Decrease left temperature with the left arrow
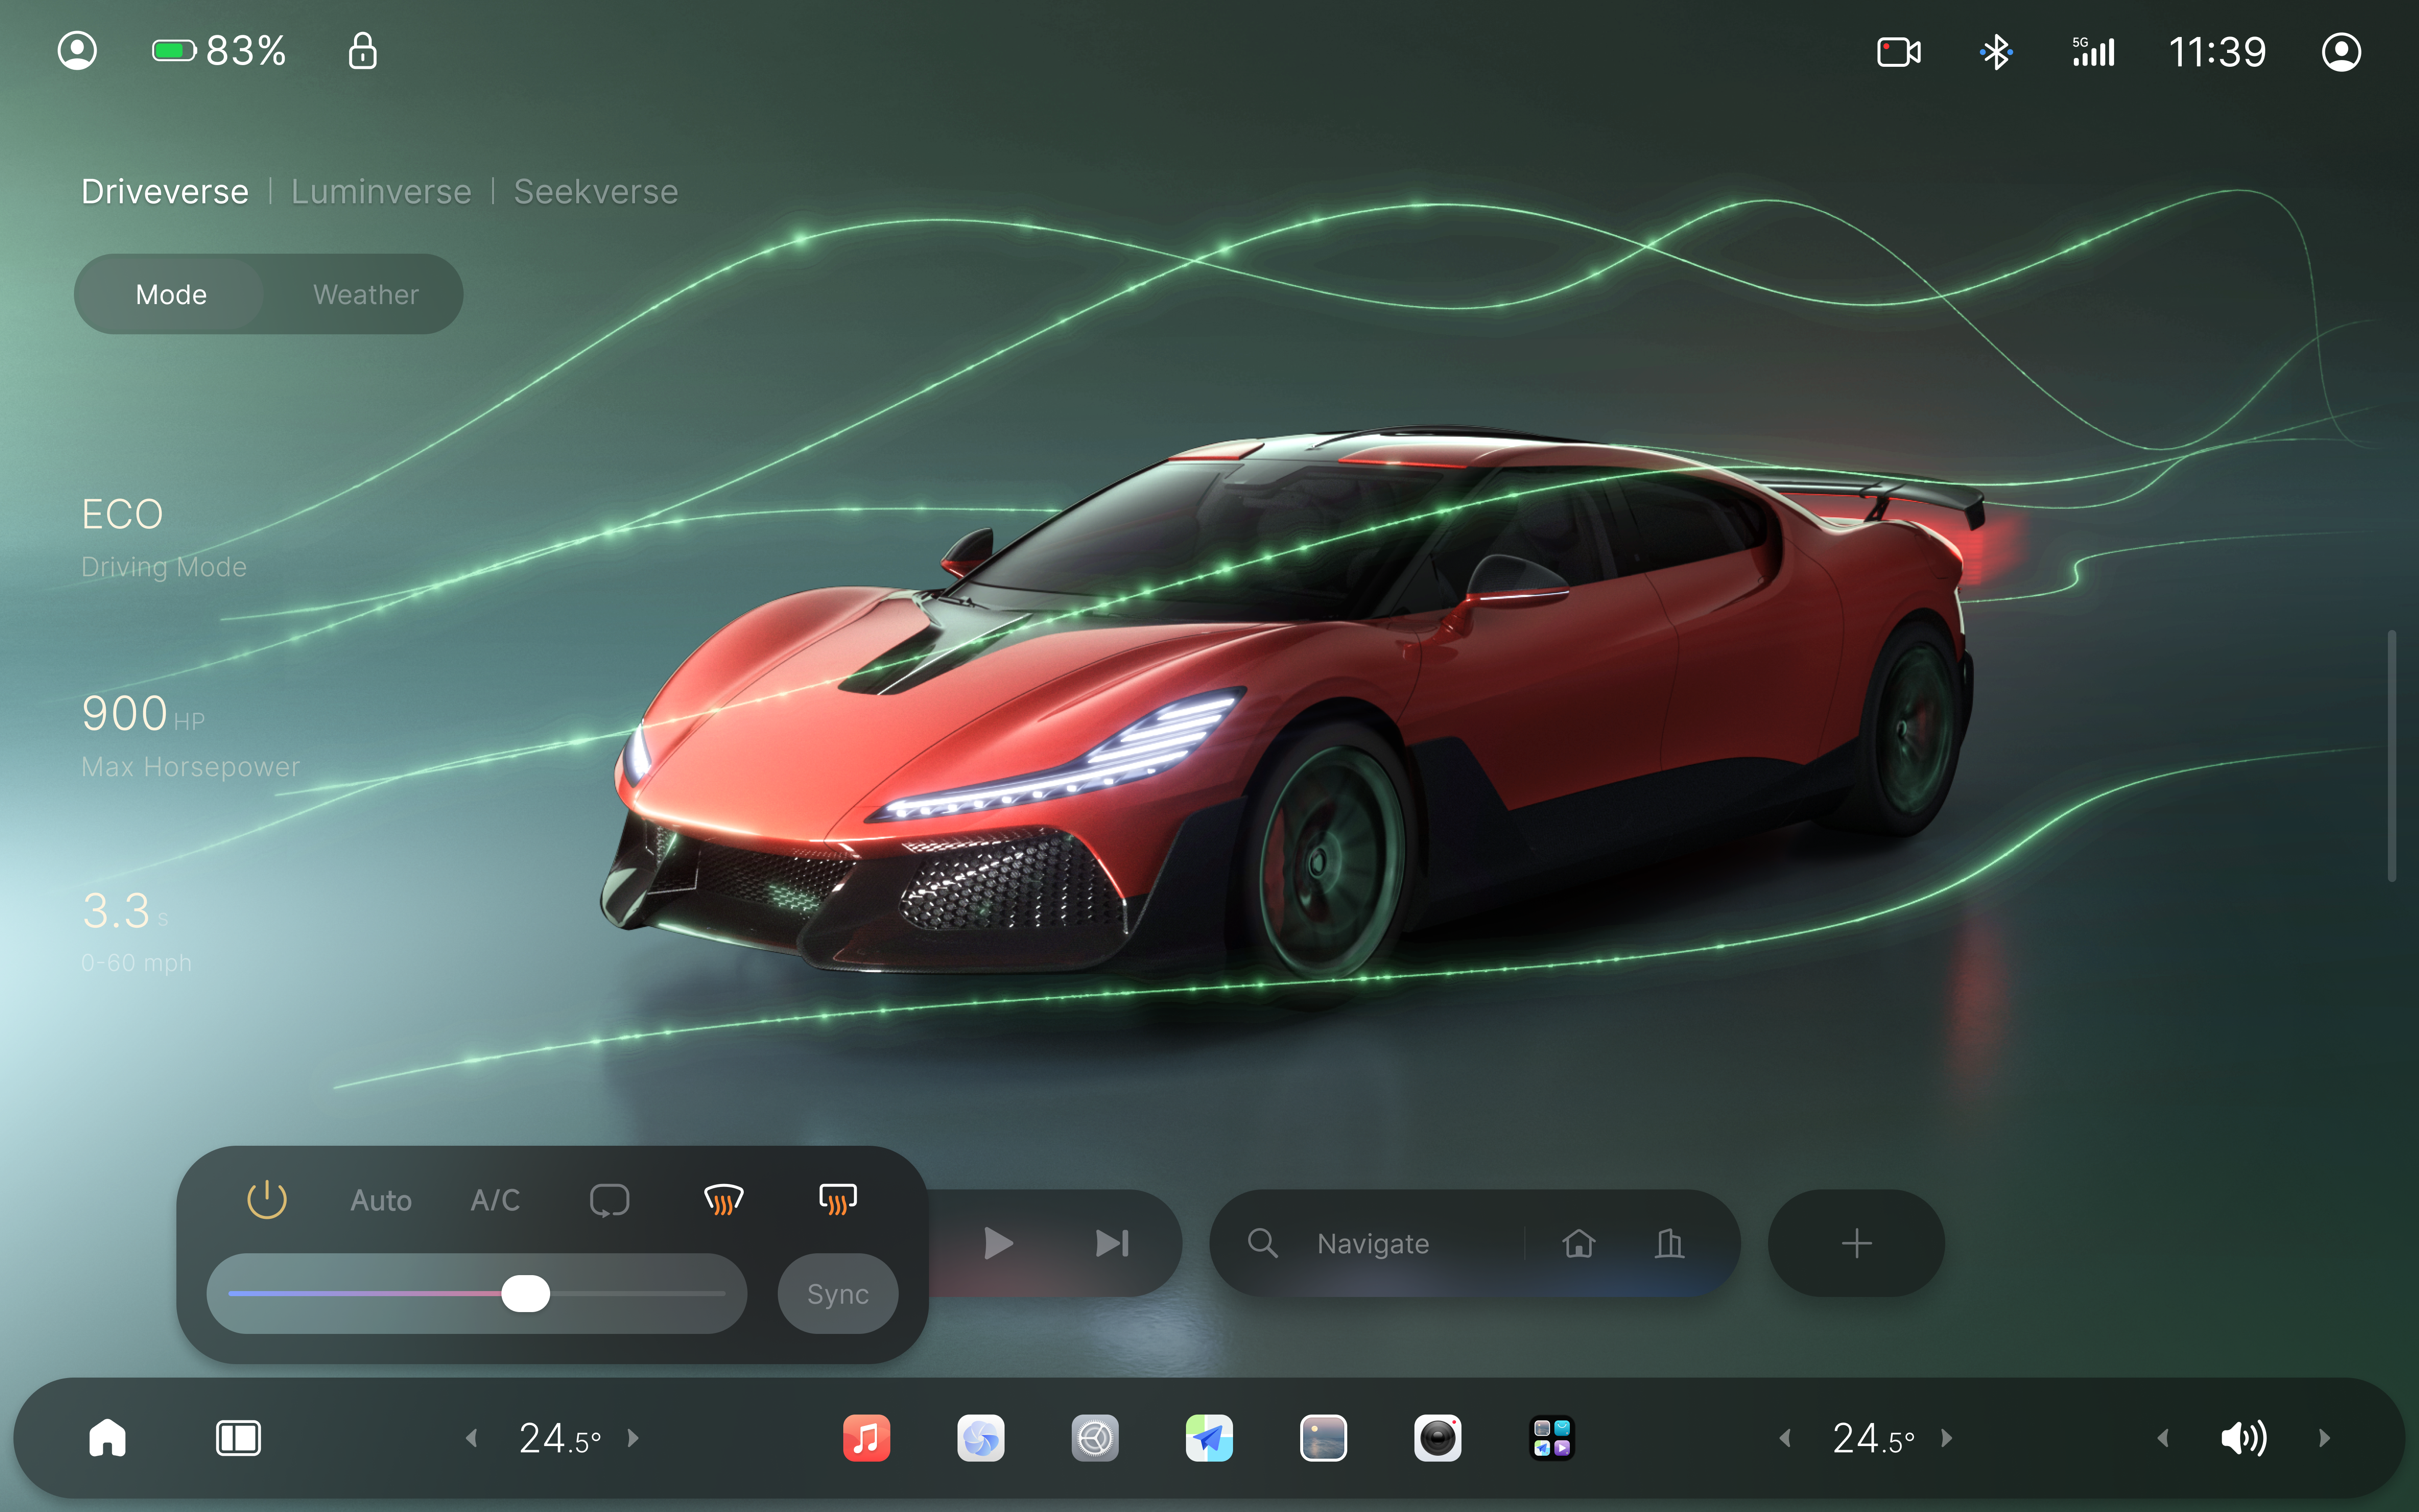 pyautogui.click(x=472, y=1438)
